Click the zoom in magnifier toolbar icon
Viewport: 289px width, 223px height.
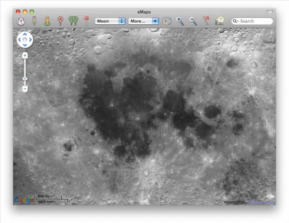[180, 21]
